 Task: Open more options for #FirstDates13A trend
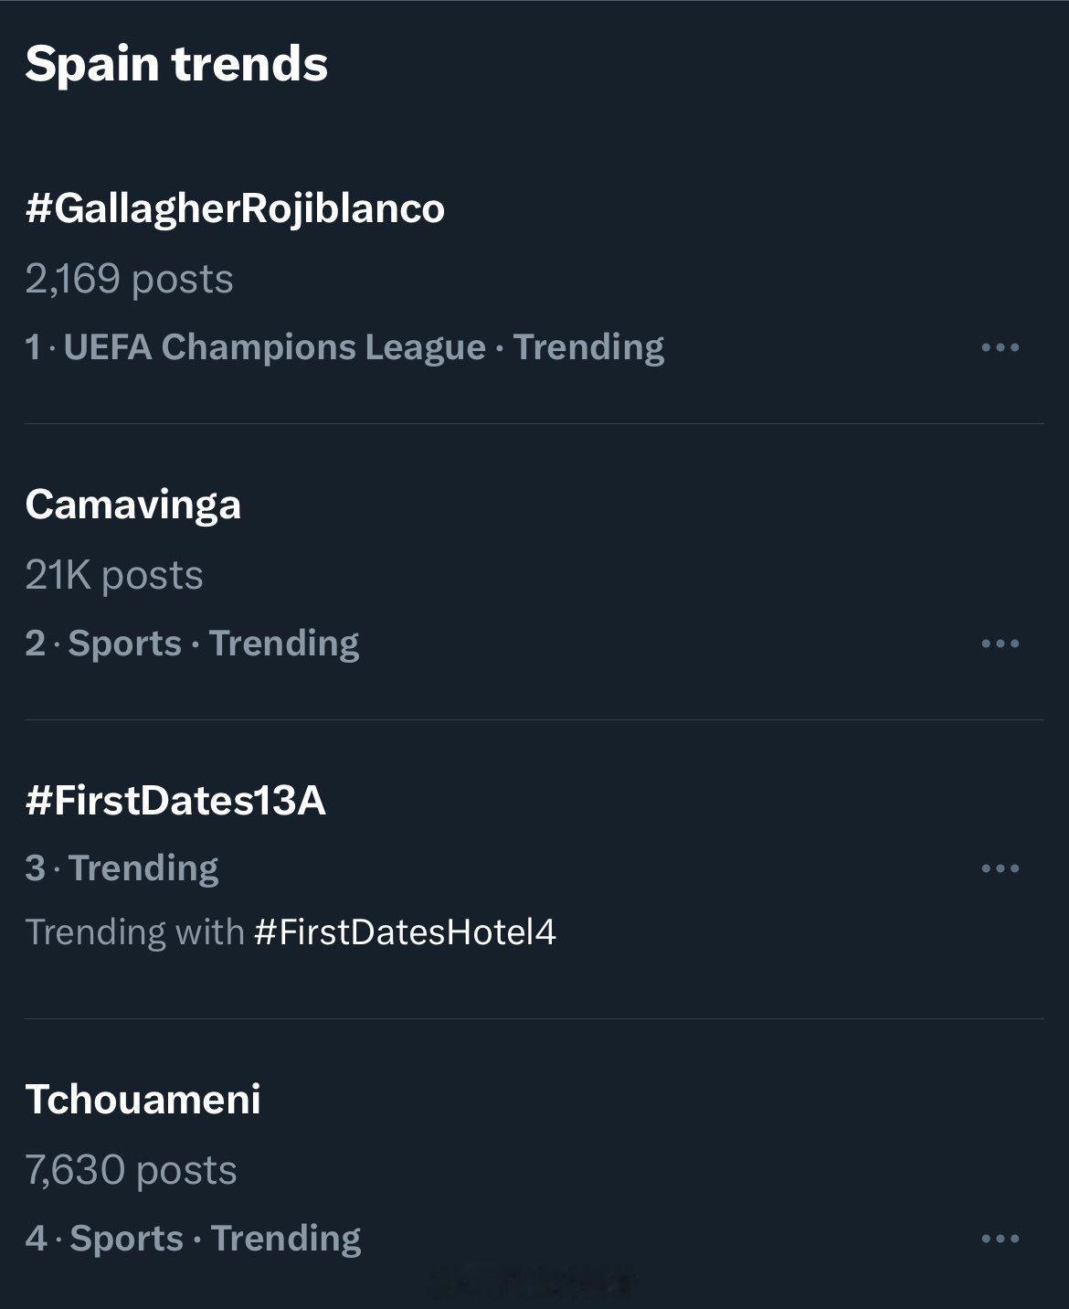(1000, 868)
